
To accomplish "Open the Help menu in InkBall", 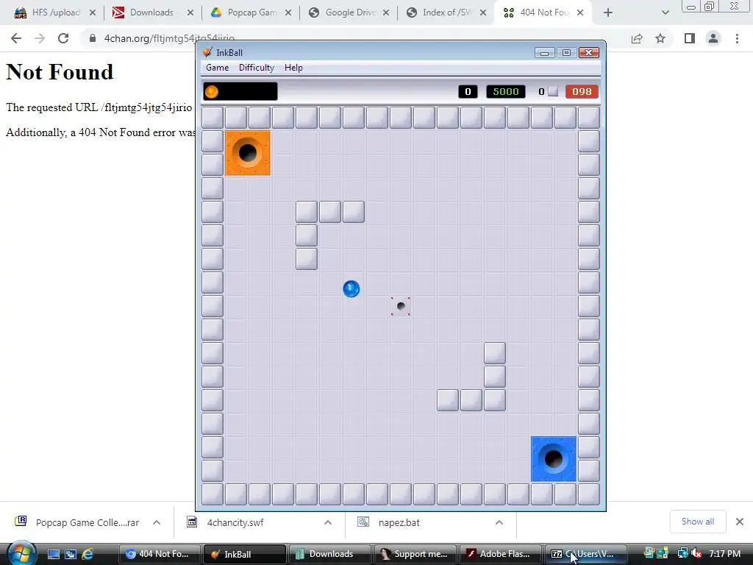I will (293, 68).
